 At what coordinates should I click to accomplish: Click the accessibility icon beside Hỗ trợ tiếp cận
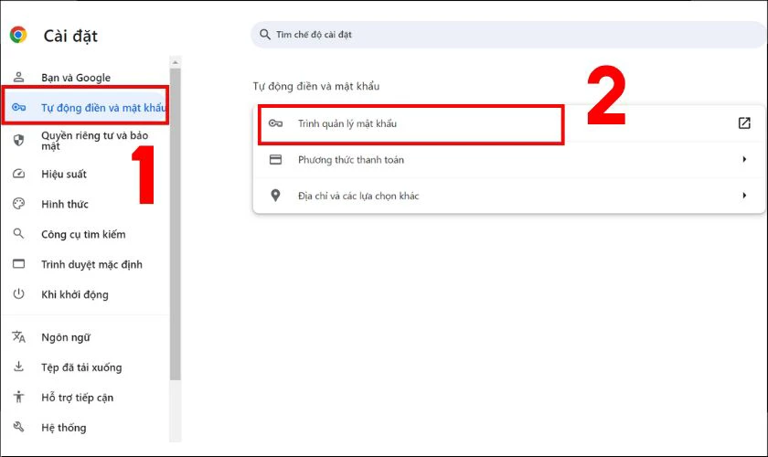(18, 397)
